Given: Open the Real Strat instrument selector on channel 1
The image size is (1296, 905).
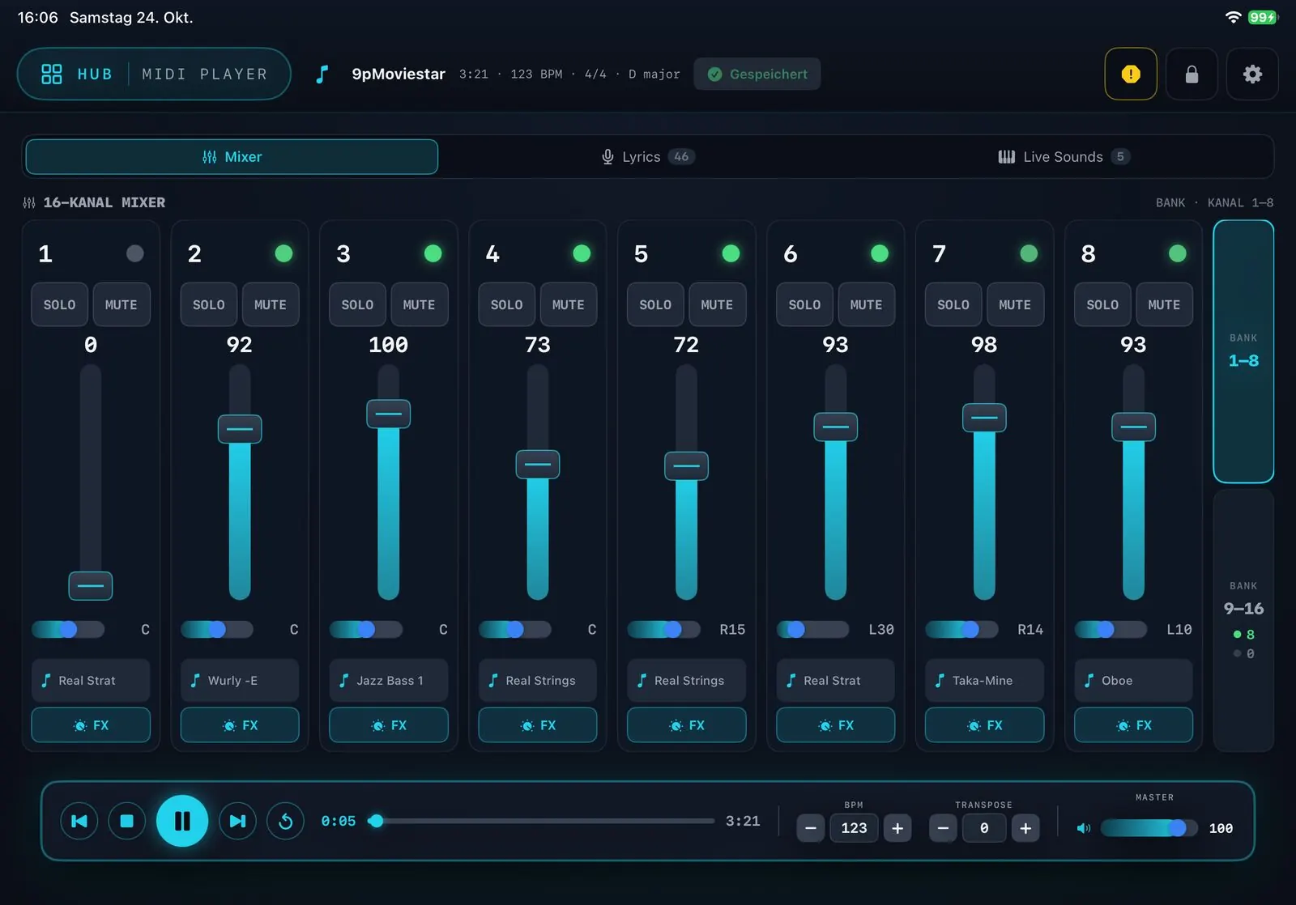Looking at the screenshot, I should point(91,680).
